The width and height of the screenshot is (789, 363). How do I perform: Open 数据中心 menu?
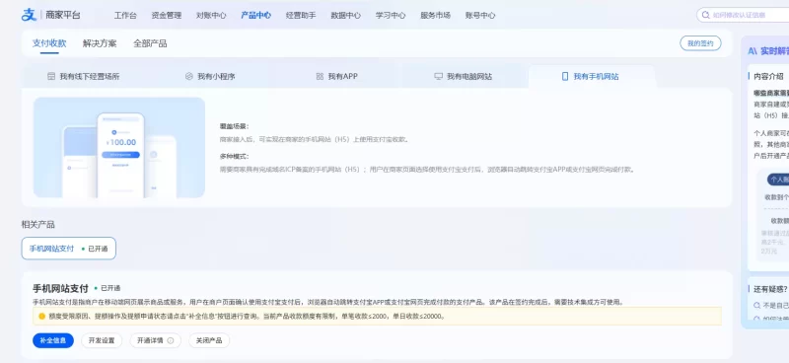346,15
